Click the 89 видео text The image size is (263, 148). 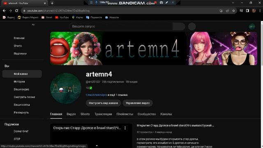tap(131, 82)
